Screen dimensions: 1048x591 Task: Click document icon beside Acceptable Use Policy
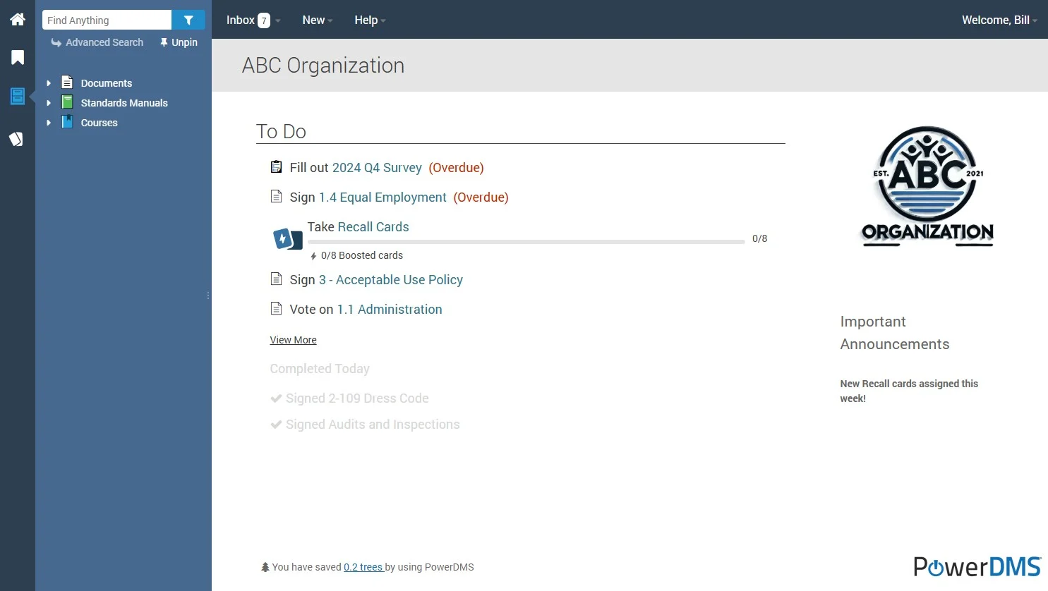277,279
